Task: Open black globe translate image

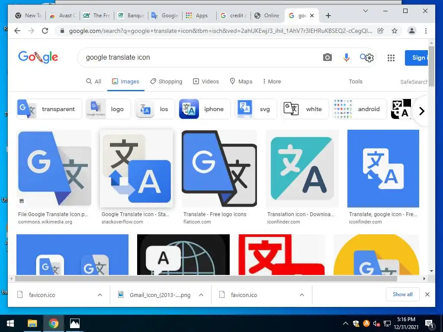Action: (x=183, y=255)
